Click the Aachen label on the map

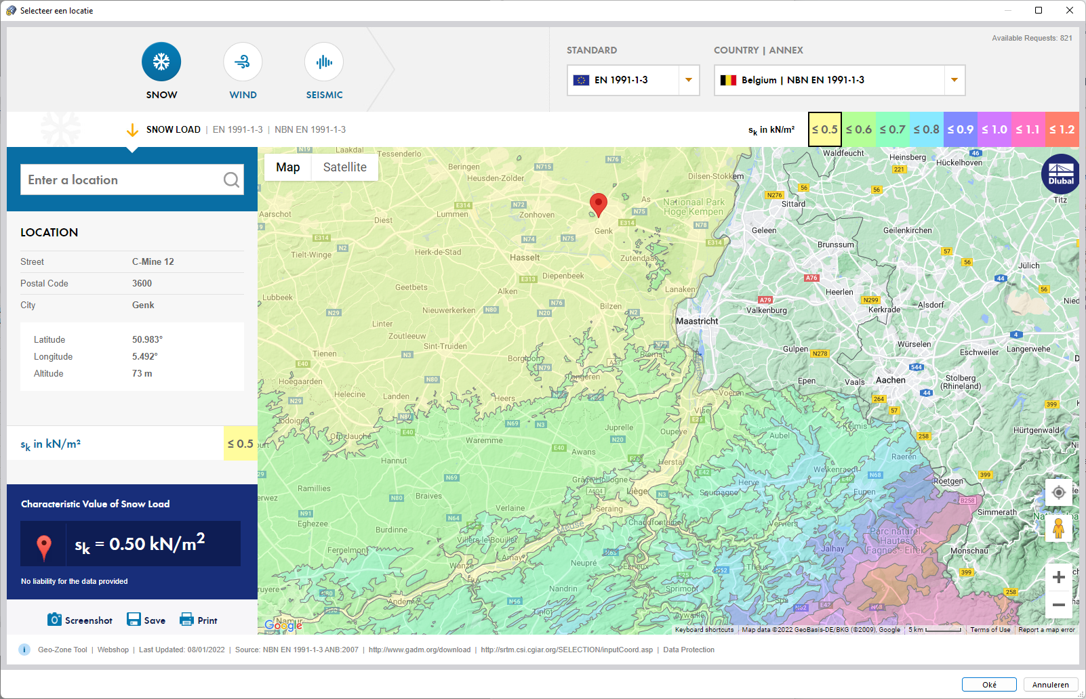[891, 380]
